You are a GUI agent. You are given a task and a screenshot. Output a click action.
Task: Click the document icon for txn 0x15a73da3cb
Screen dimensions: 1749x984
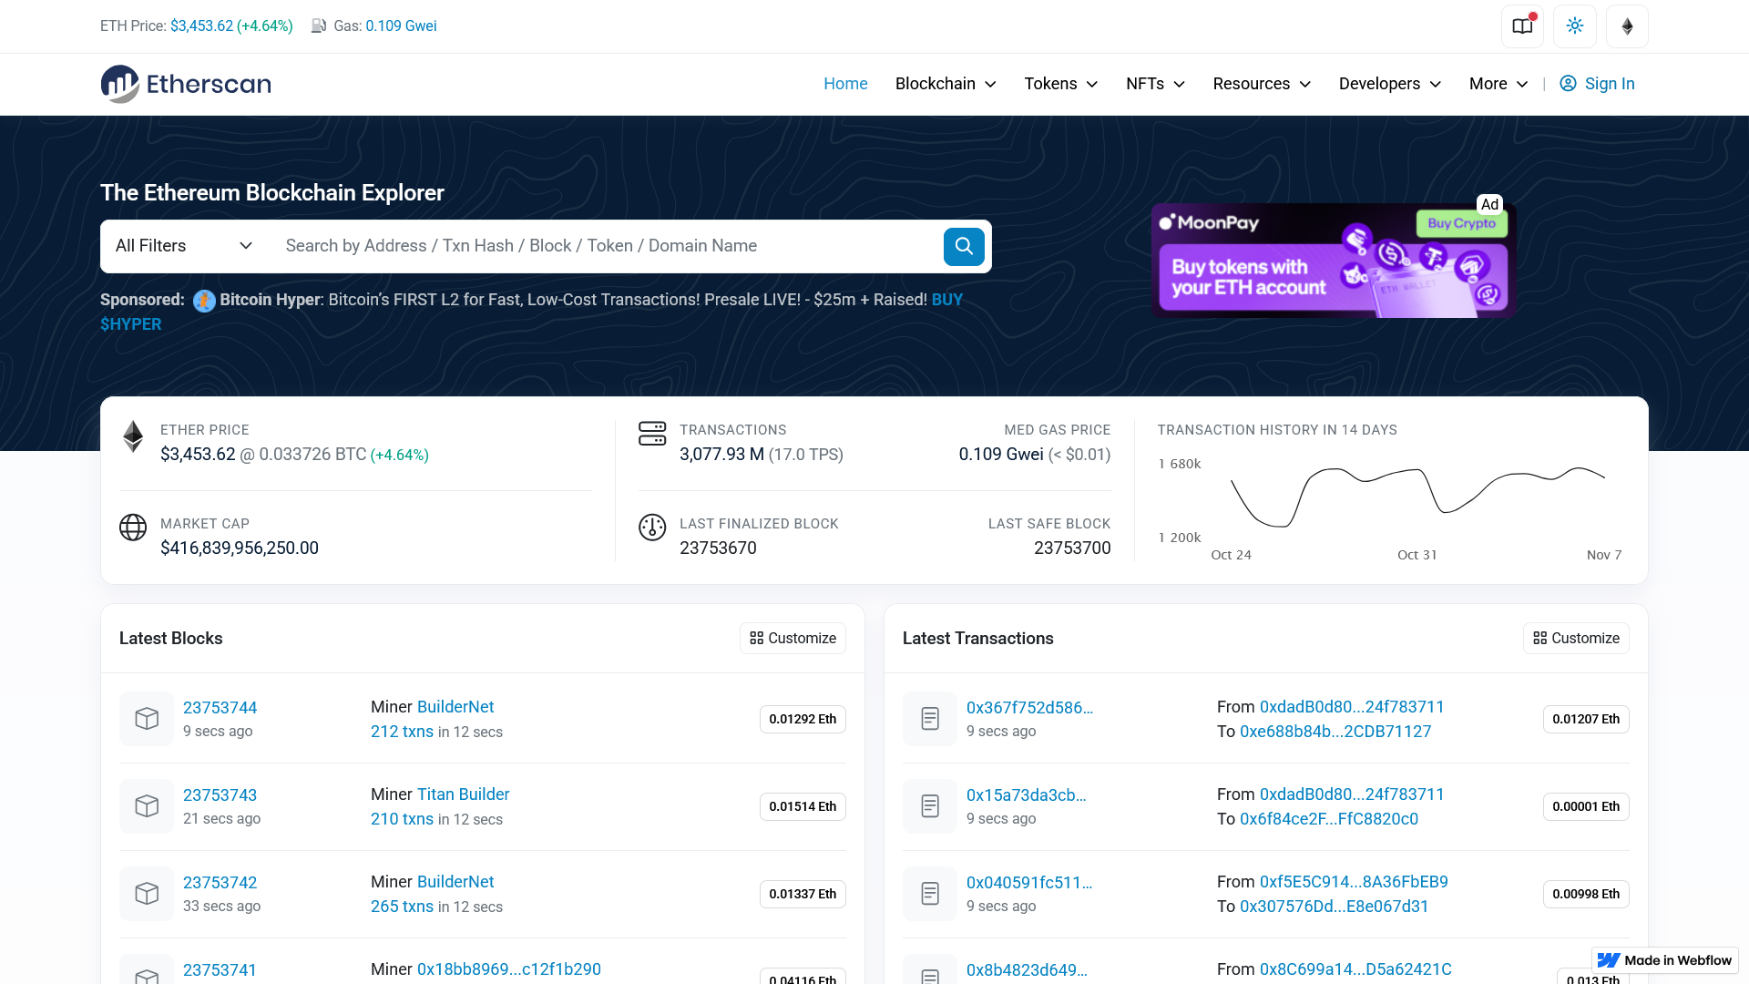tap(930, 806)
